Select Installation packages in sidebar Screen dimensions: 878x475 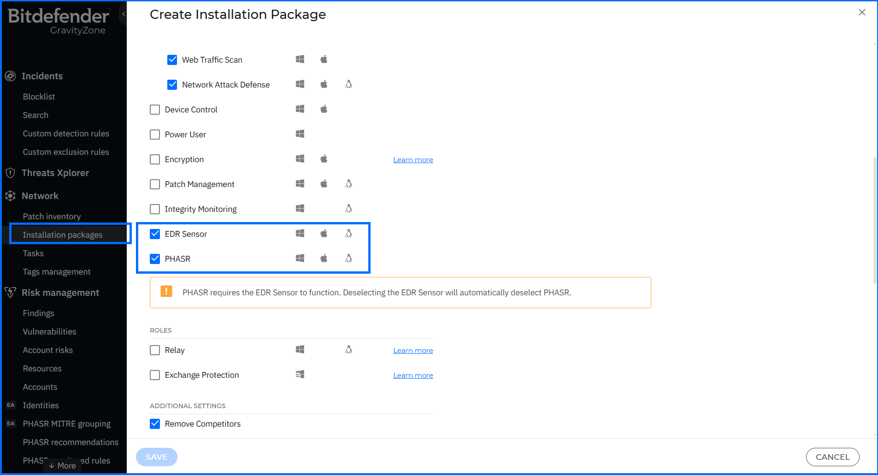click(63, 235)
